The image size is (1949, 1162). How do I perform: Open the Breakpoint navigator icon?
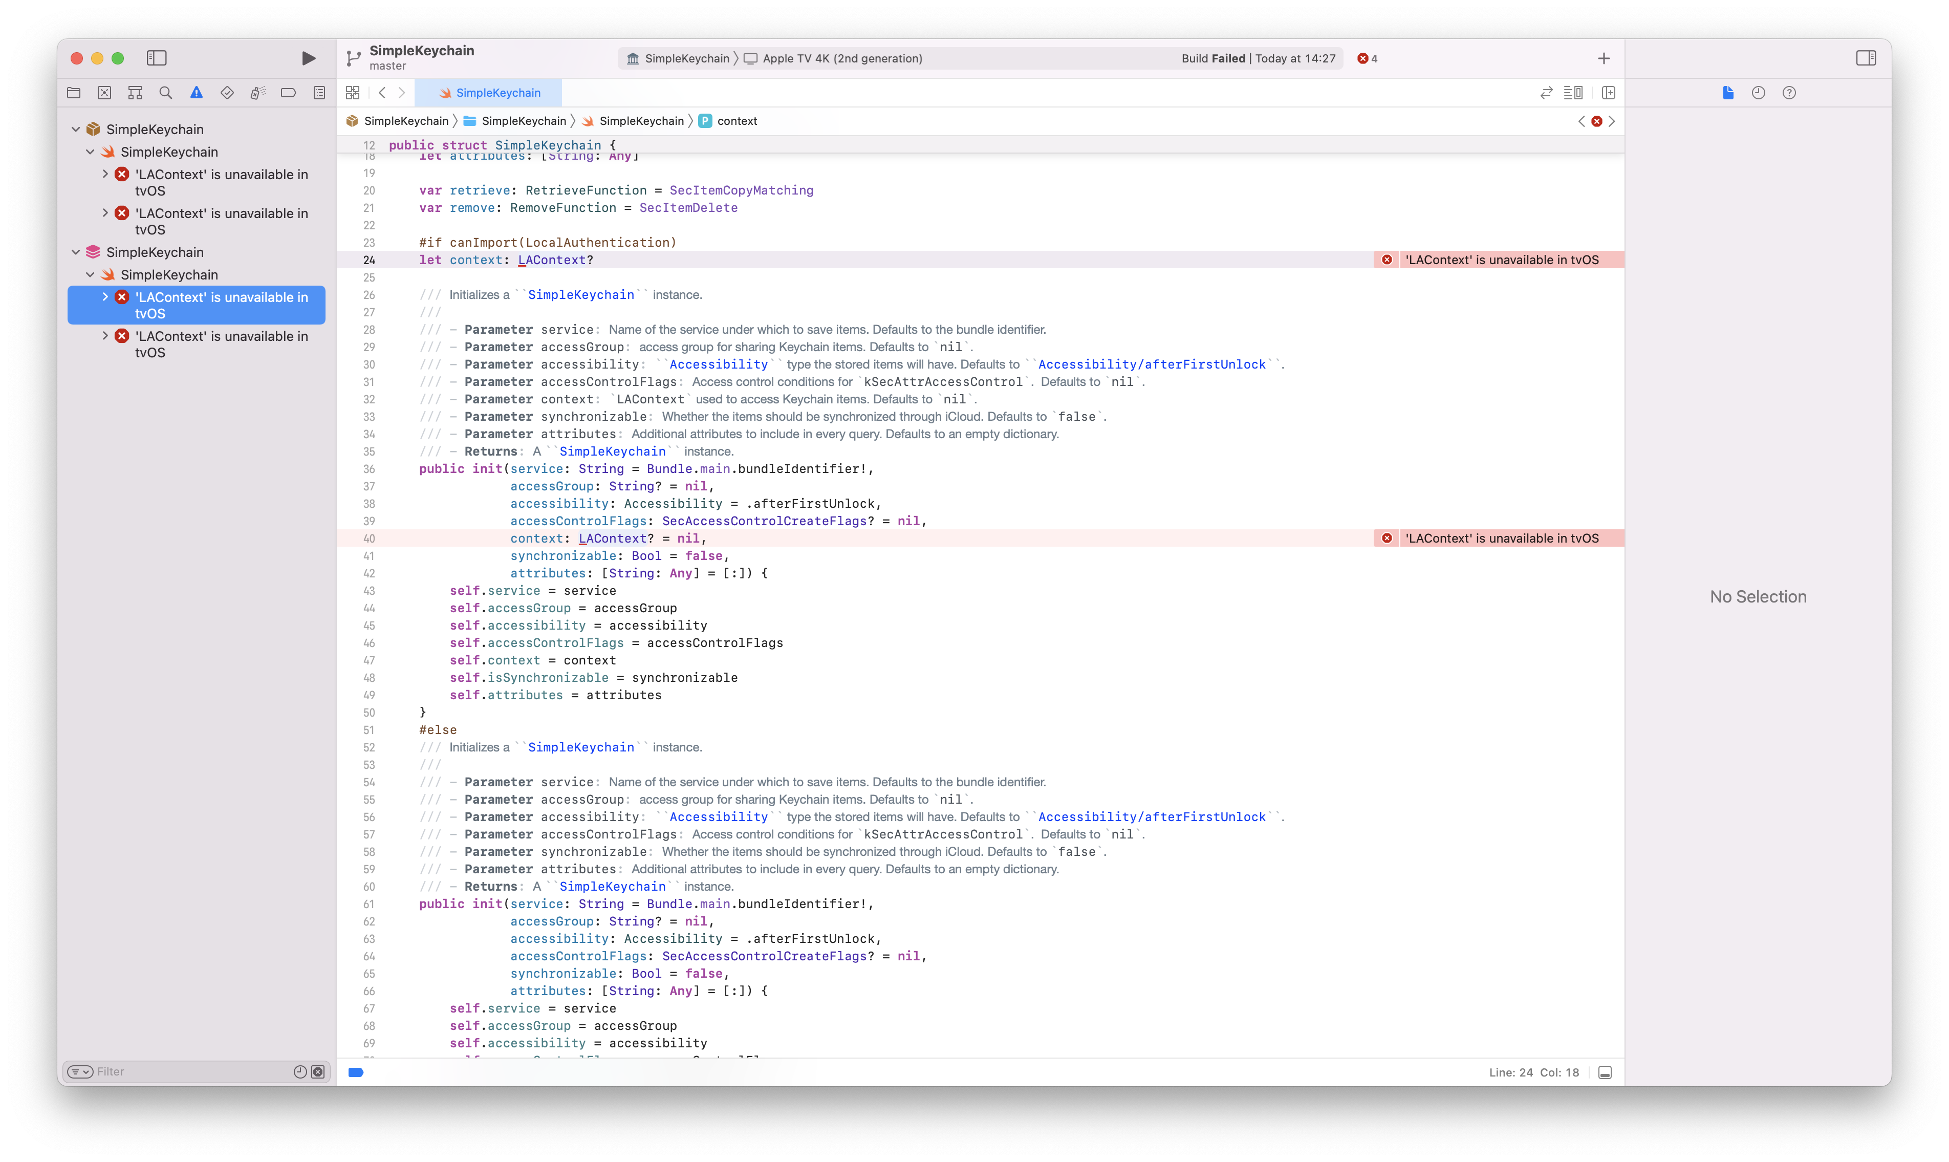coord(288,92)
